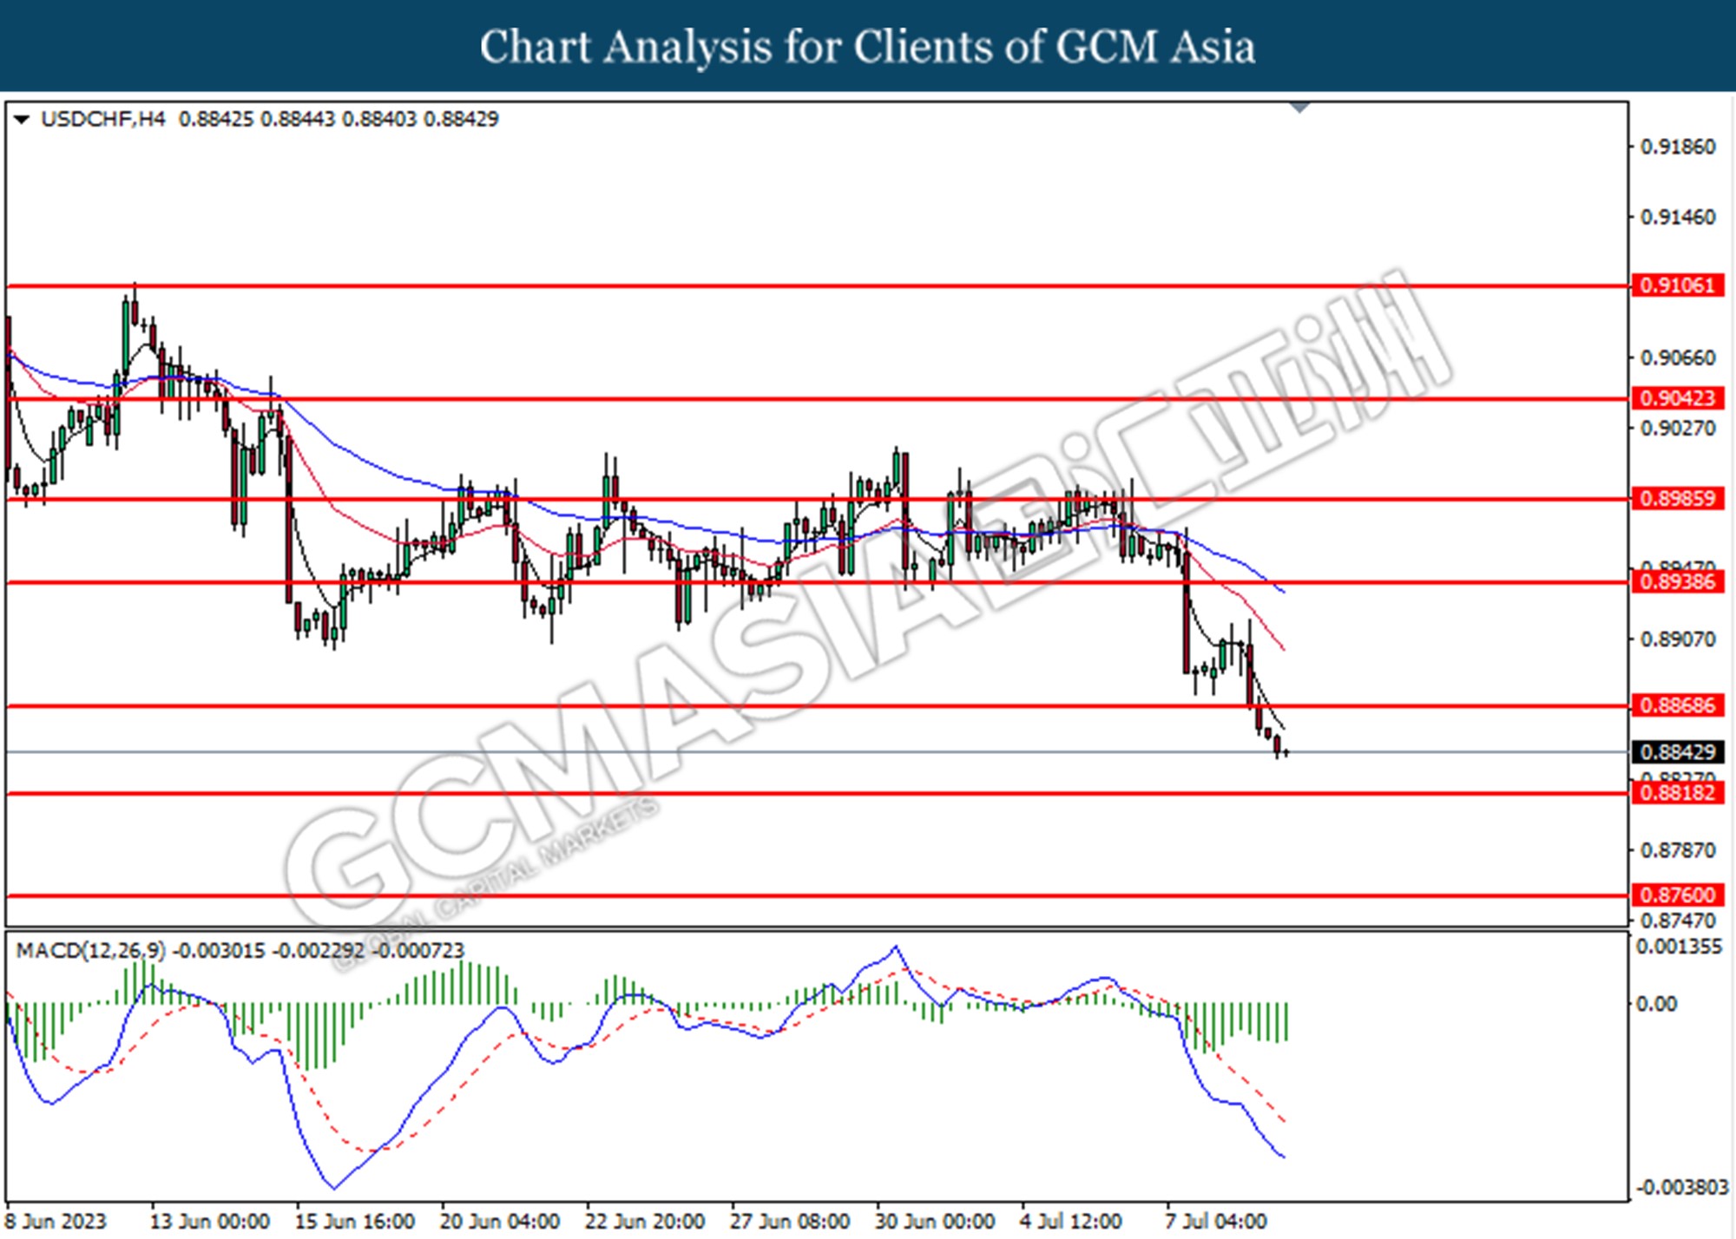Select the 0.88182 support level label
The height and width of the screenshot is (1239, 1736).
(x=1678, y=793)
